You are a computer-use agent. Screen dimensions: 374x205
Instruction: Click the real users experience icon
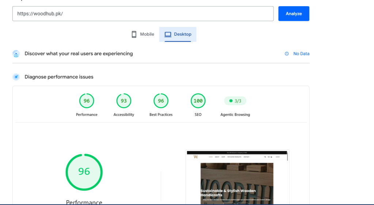click(16, 54)
